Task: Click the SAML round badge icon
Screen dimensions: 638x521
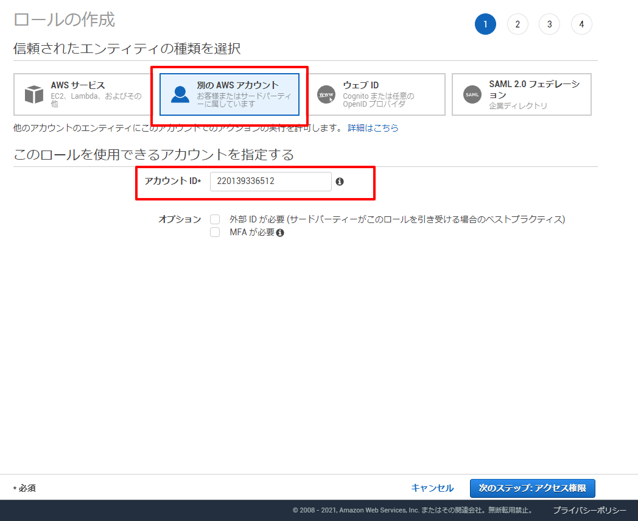Action: [x=472, y=94]
